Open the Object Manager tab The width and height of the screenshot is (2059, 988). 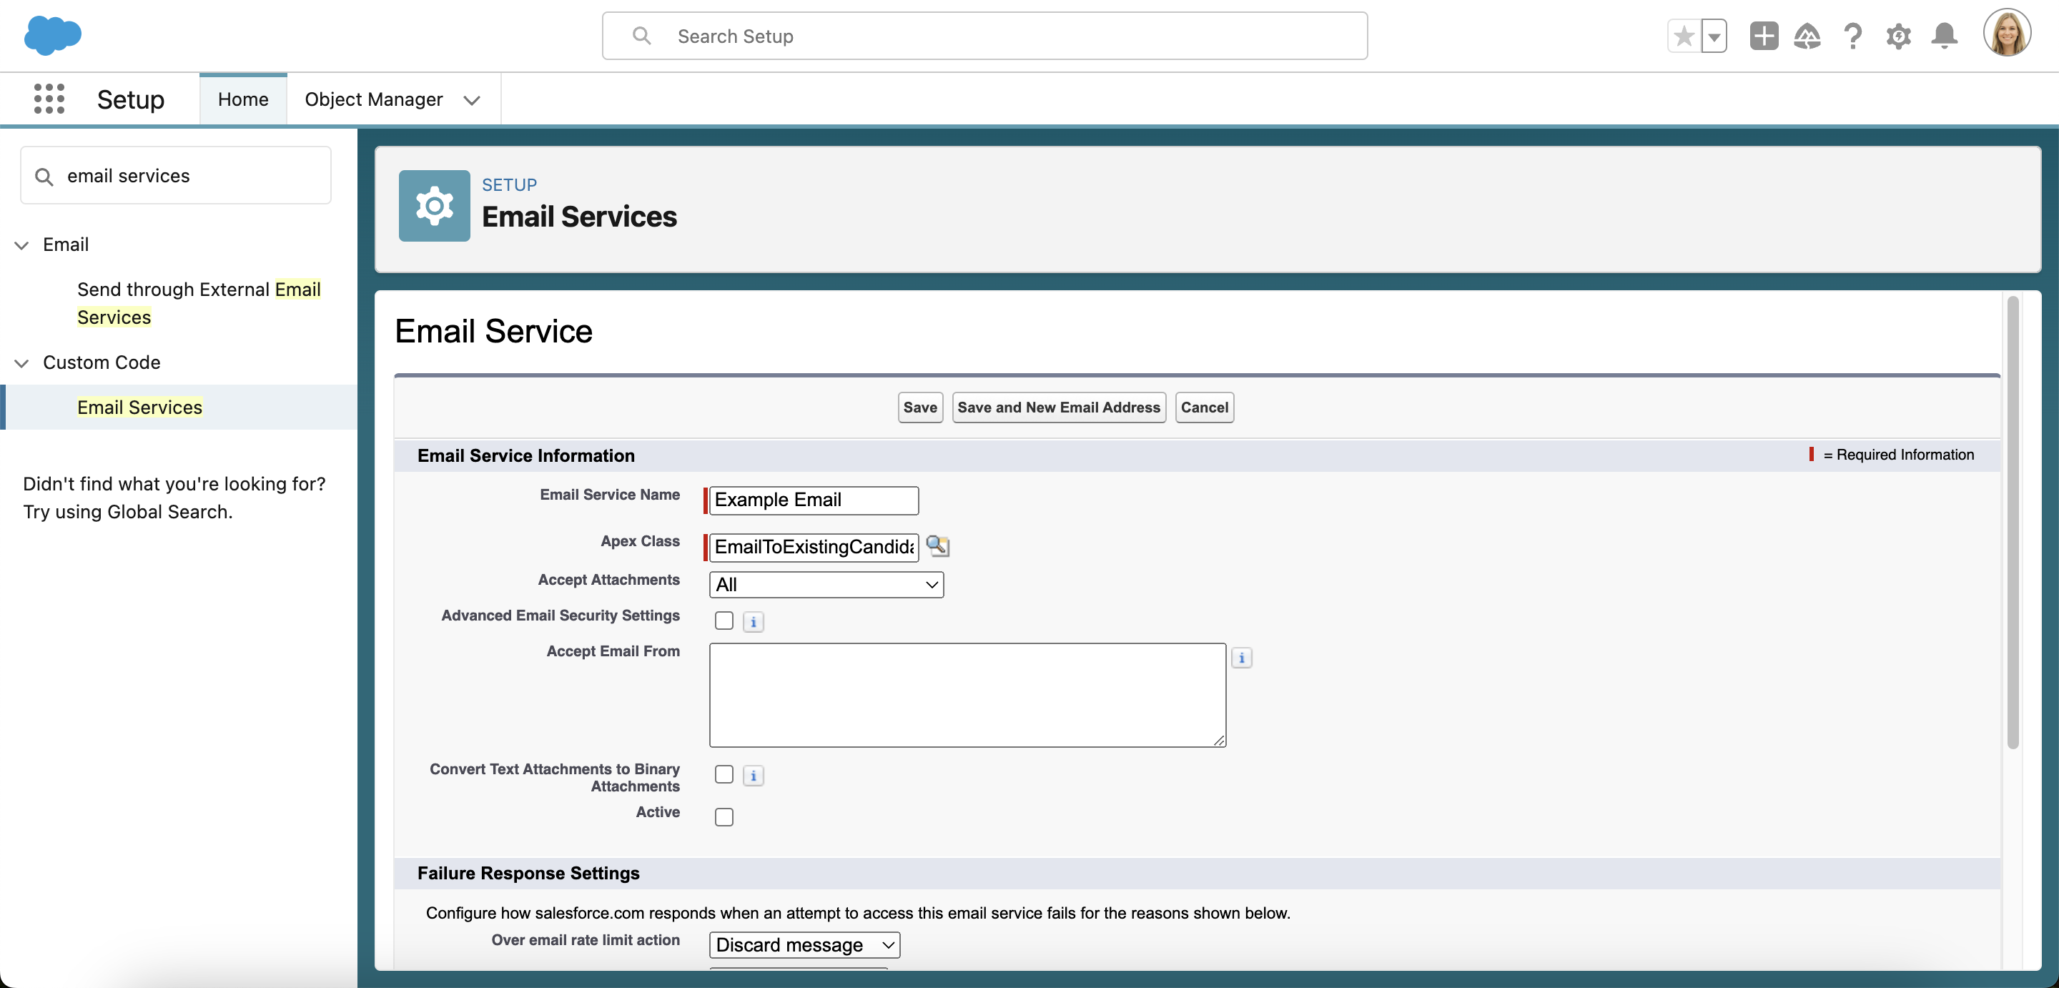tap(373, 99)
